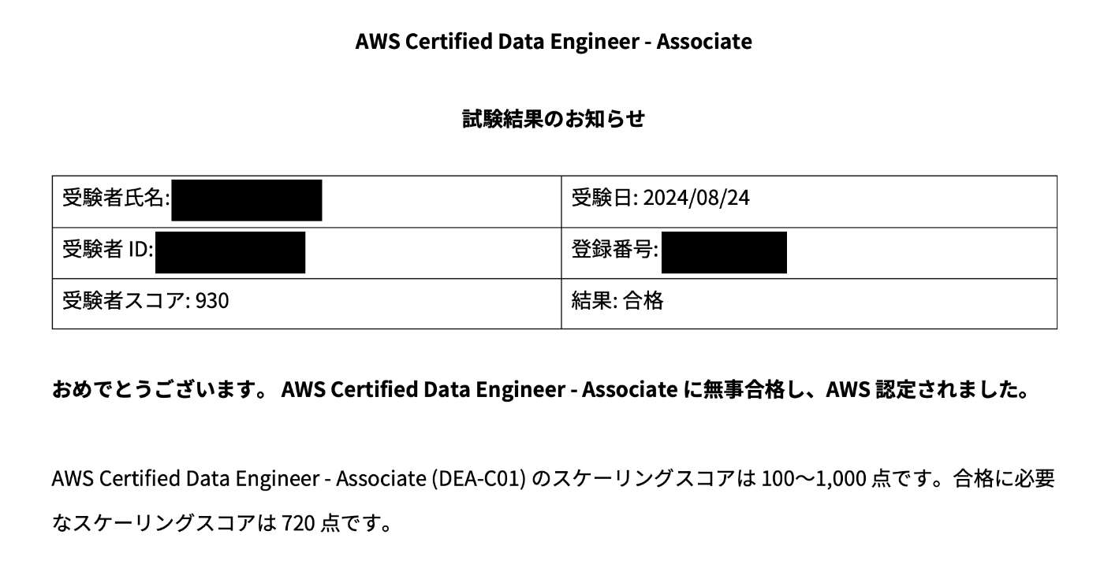Click the 受験者氏名 label
This screenshot has width=1104, height=568.
click(116, 199)
